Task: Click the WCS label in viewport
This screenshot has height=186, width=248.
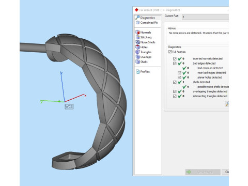Action: [69, 106]
